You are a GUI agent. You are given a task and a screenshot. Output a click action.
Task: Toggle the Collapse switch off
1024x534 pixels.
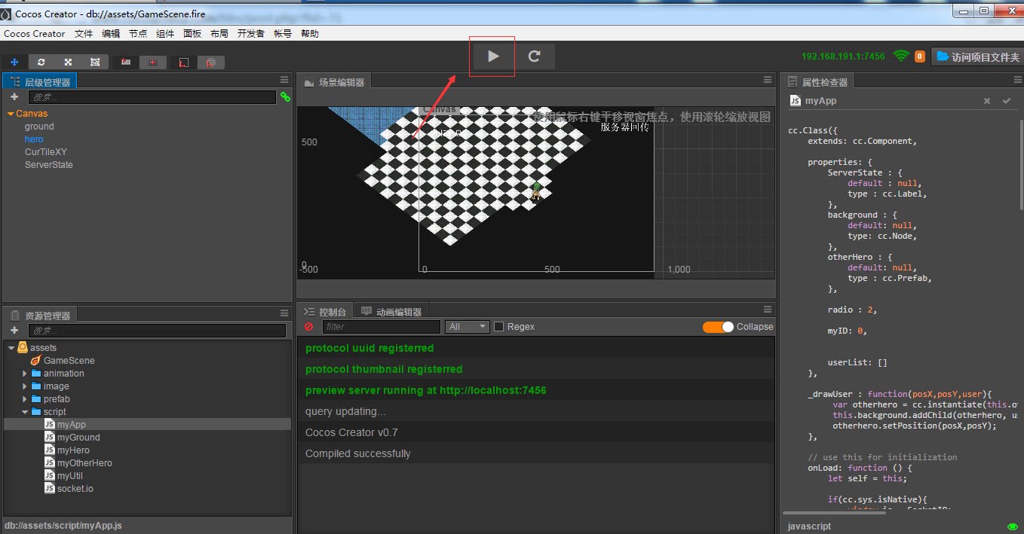coord(718,327)
